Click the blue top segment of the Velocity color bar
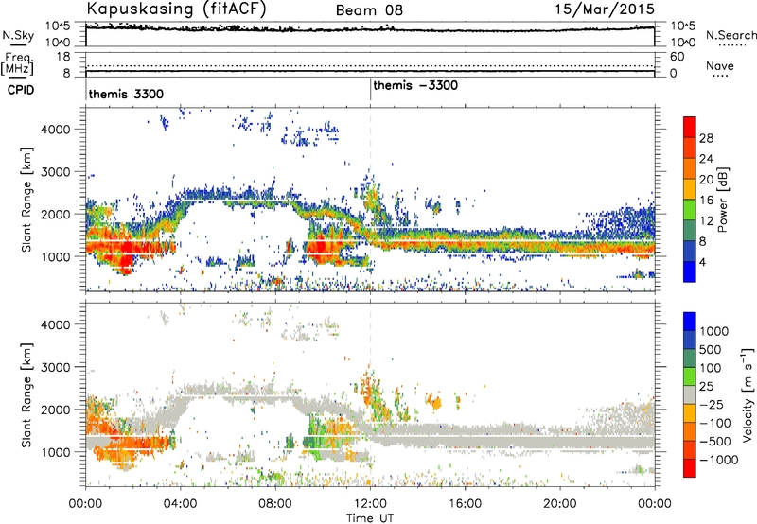Screen dimensions: 757x524 690,322
